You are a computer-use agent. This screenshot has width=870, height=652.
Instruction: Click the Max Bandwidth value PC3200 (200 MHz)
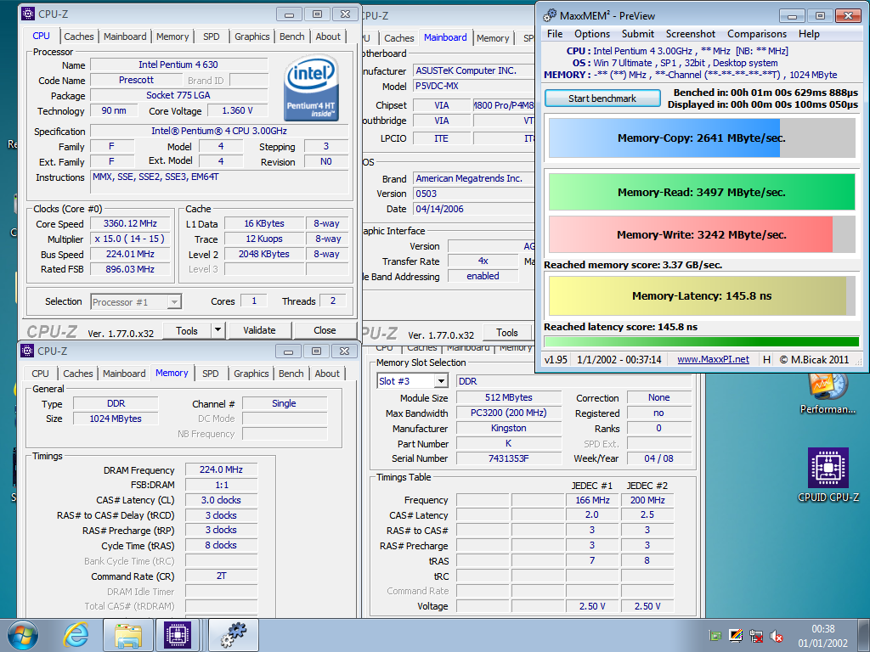508,413
